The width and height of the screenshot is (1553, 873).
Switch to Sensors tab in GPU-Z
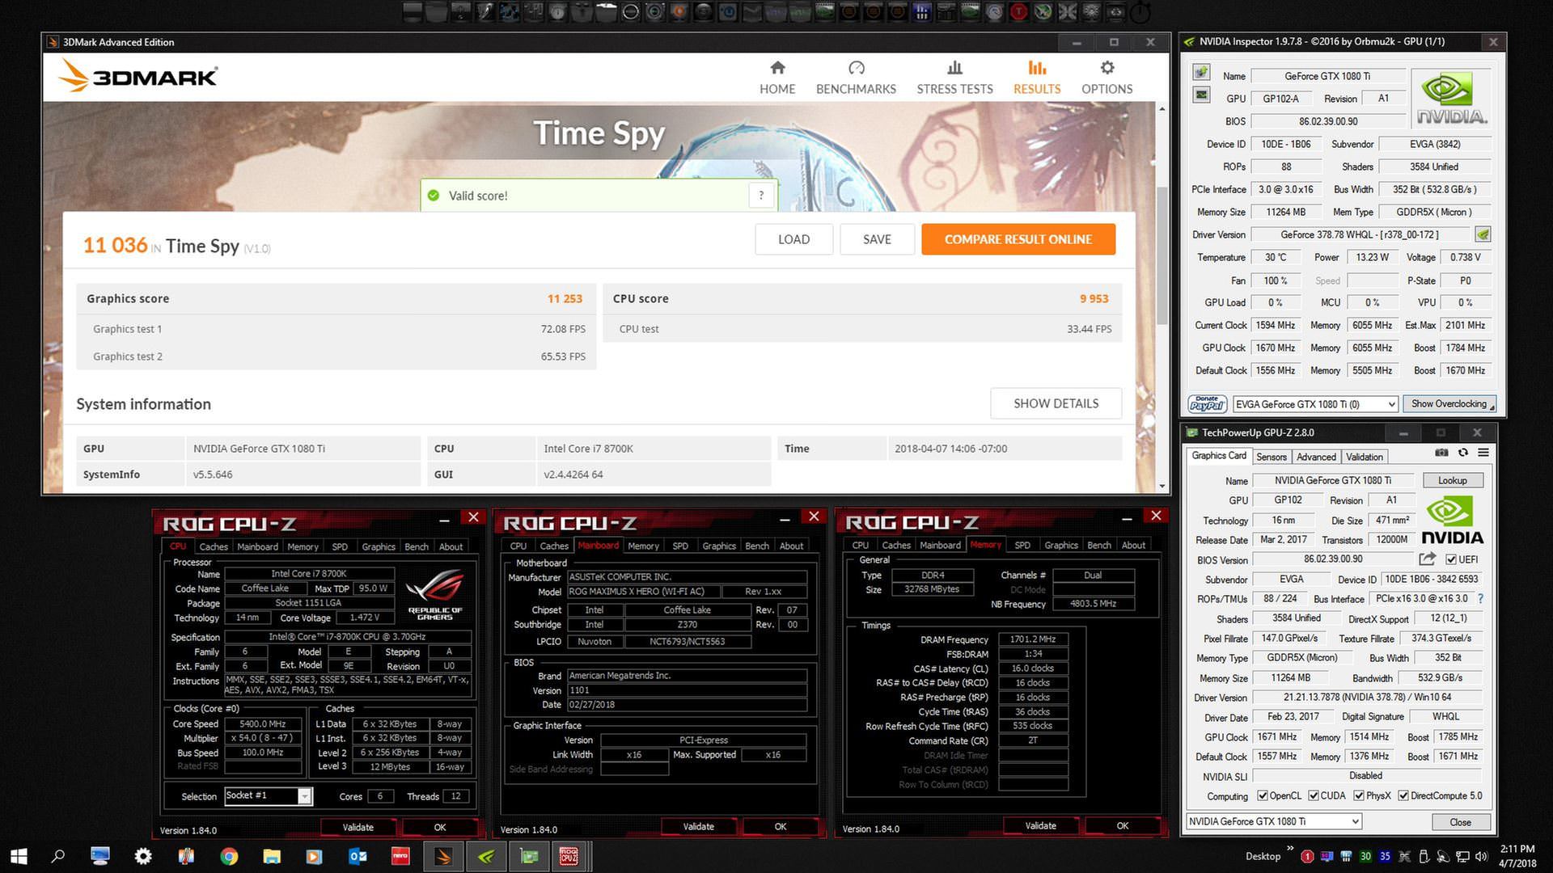1271,457
